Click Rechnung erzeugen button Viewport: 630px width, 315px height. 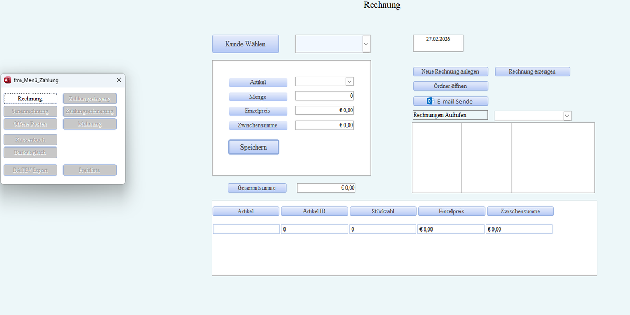[x=532, y=71]
